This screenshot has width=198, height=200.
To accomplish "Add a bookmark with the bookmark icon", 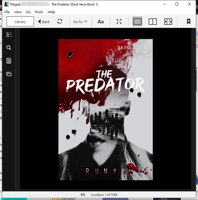I will tap(189, 21).
